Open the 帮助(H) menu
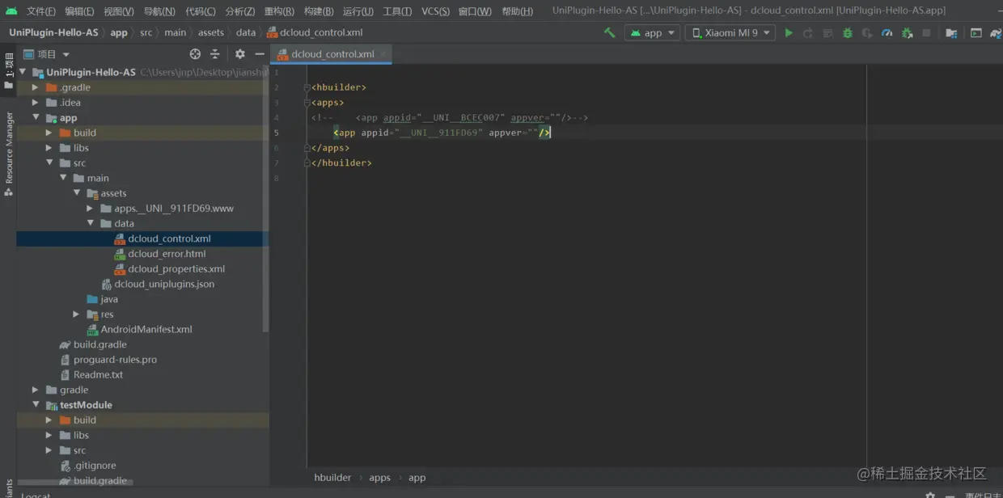The height and width of the screenshot is (498, 1003). pyautogui.click(x=518, y=11)
